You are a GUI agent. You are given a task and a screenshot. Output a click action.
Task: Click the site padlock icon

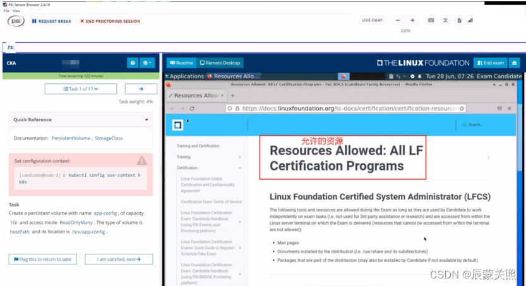click(237, 109)
